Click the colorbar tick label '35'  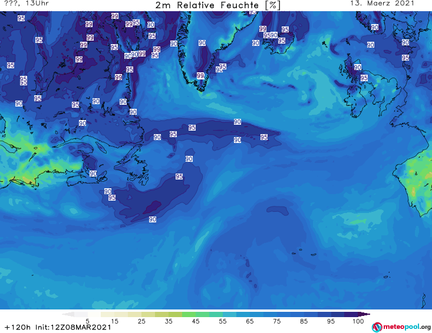click(169, 321)
